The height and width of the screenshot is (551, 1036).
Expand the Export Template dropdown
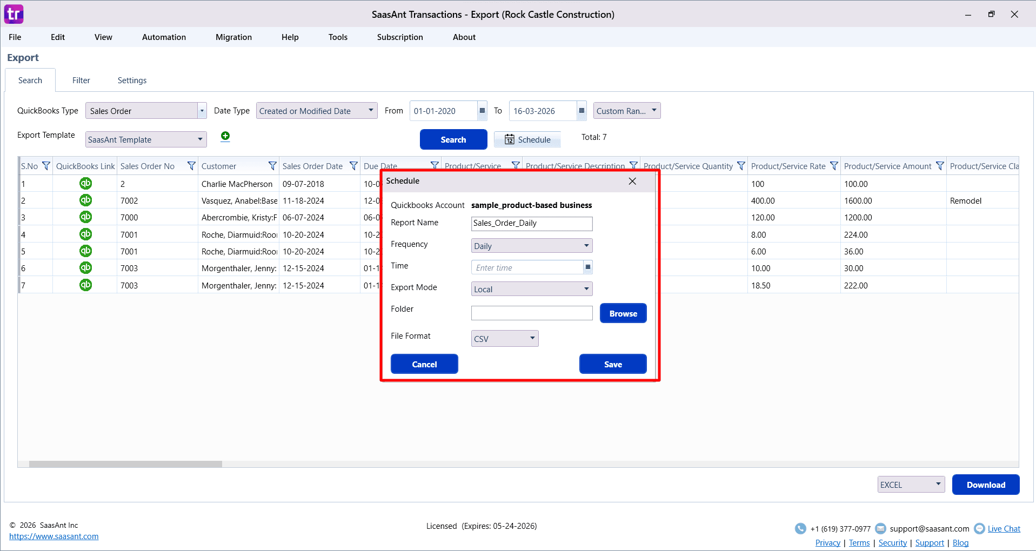click(200, 139)
